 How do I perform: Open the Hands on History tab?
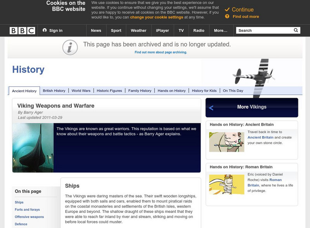172,91
